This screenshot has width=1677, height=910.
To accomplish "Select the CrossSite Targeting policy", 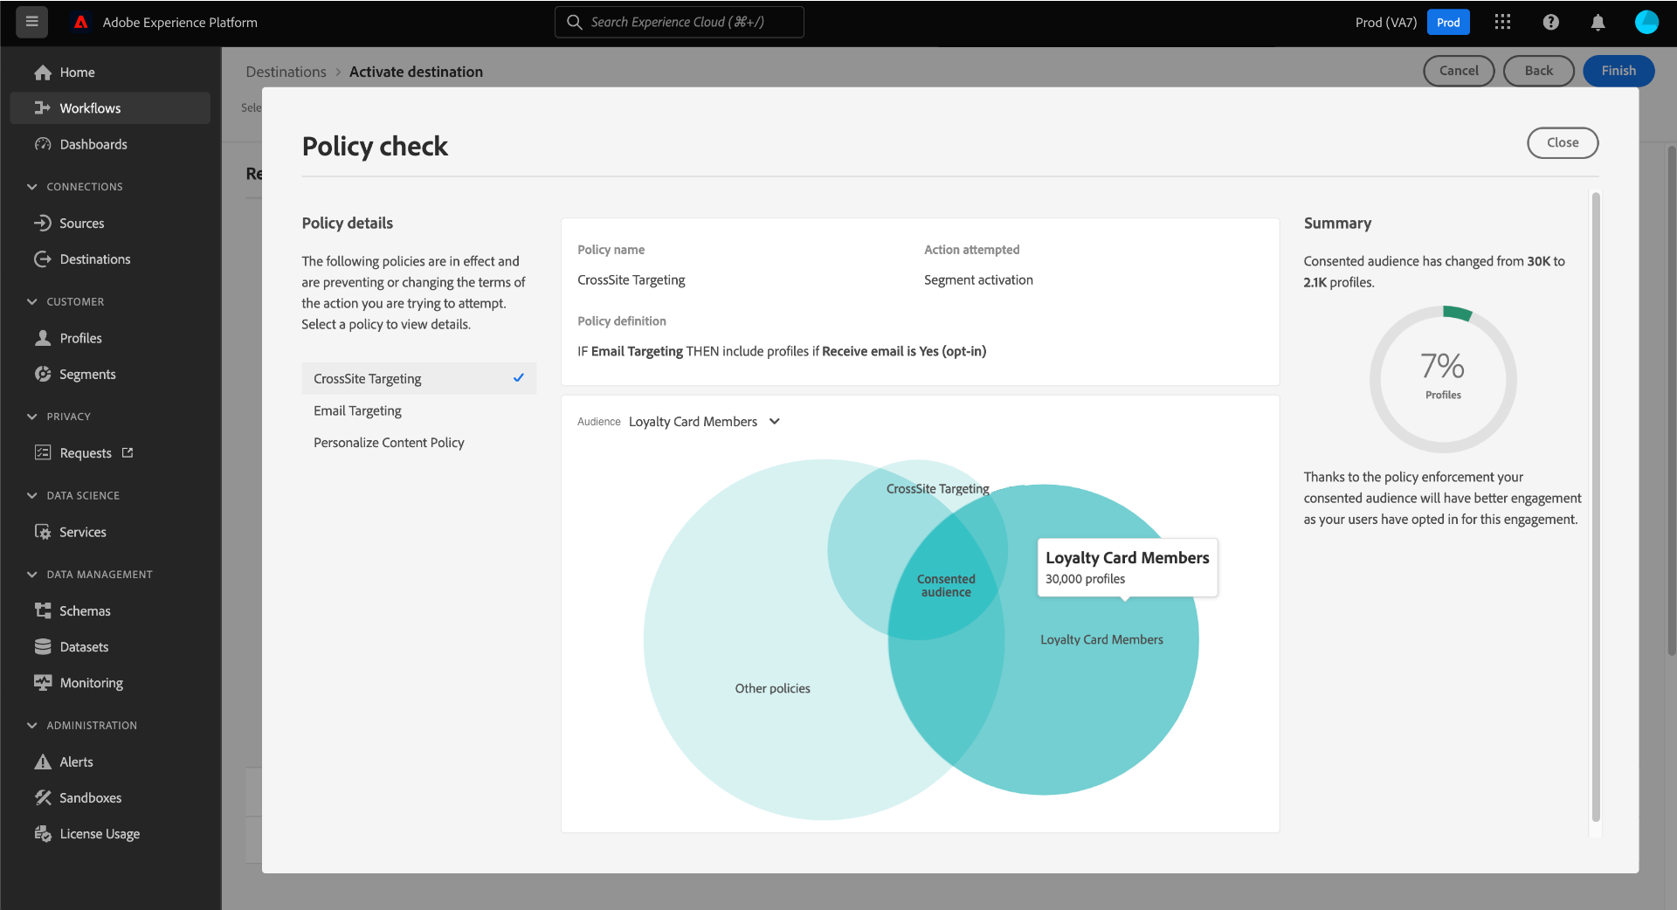I will coord(419,379).
